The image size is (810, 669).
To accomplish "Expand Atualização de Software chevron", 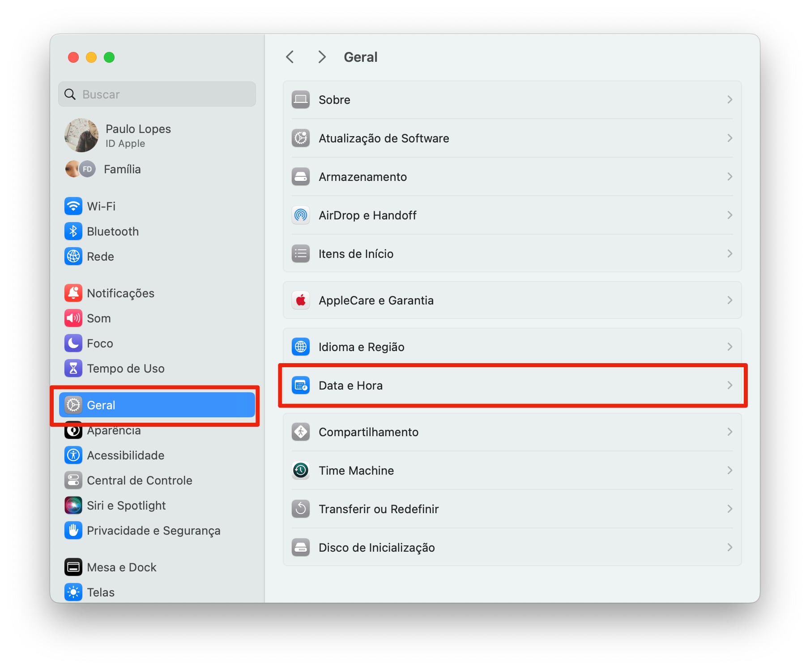I will 729,138.
